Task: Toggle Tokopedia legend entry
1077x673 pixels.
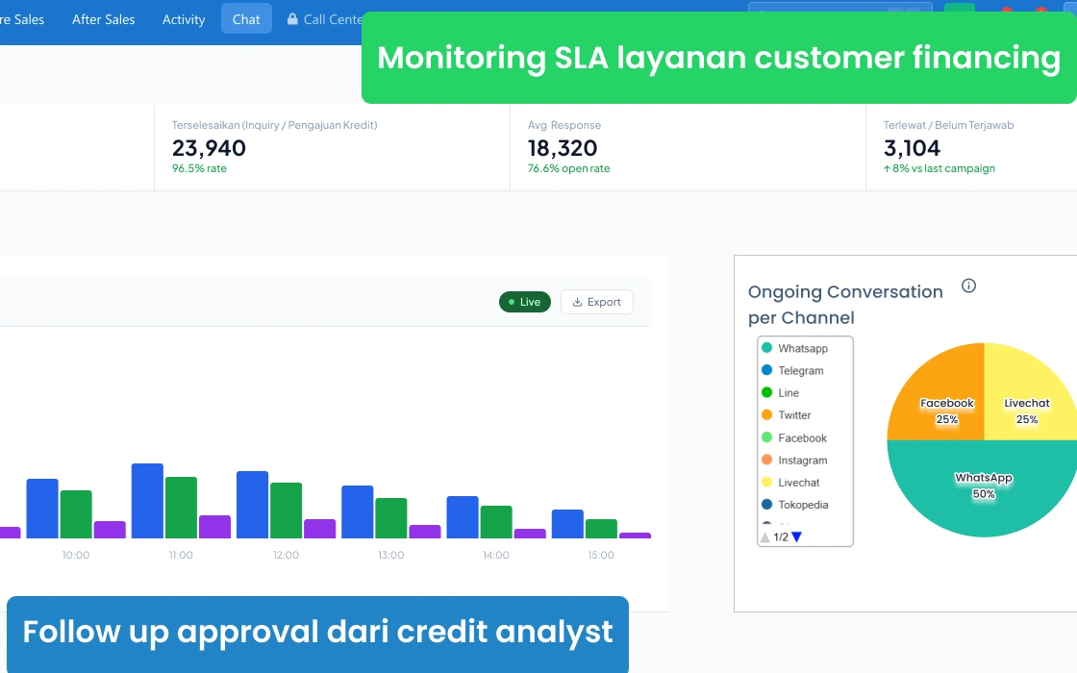Action: (x=794, y=505)
